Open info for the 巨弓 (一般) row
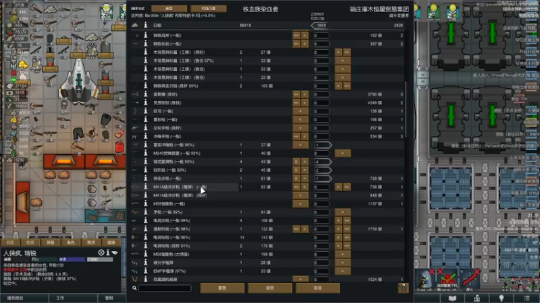 [x=146, y=111]
